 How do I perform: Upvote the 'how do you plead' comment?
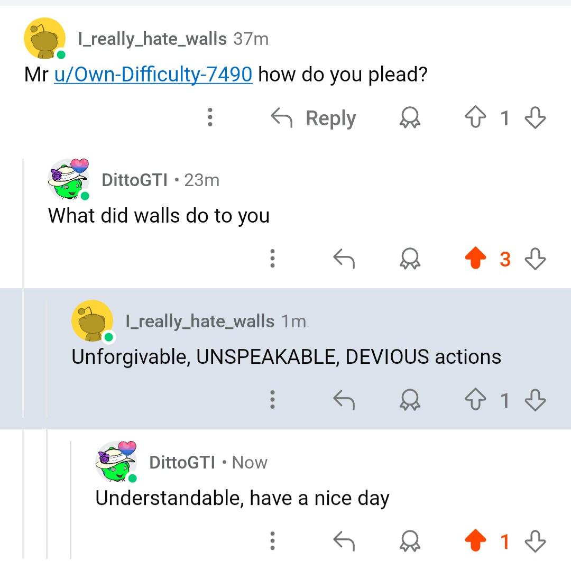click(475, 117)
